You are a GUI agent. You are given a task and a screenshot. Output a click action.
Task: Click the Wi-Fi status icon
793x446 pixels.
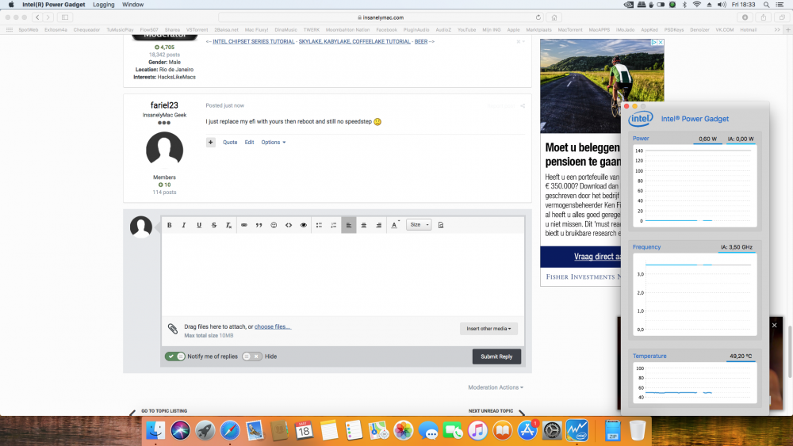696,5
